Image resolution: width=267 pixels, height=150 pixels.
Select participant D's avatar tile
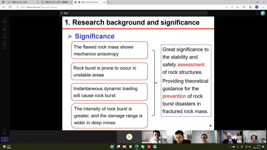[129, 137]
